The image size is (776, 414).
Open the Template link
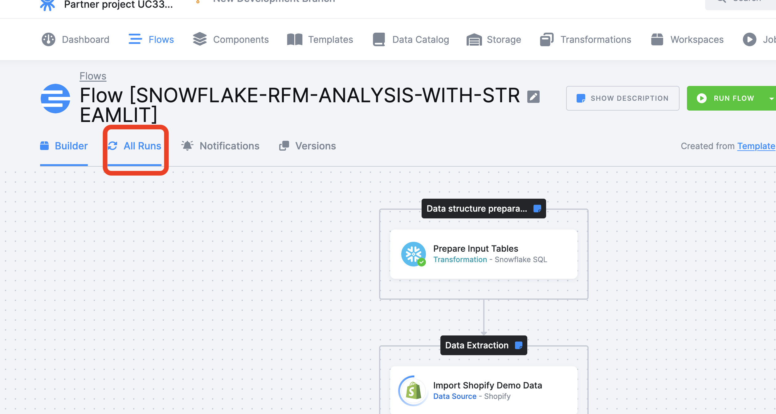pos(756,146)
